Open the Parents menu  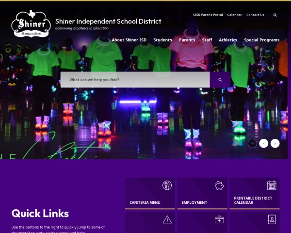[x=187, y=40]
